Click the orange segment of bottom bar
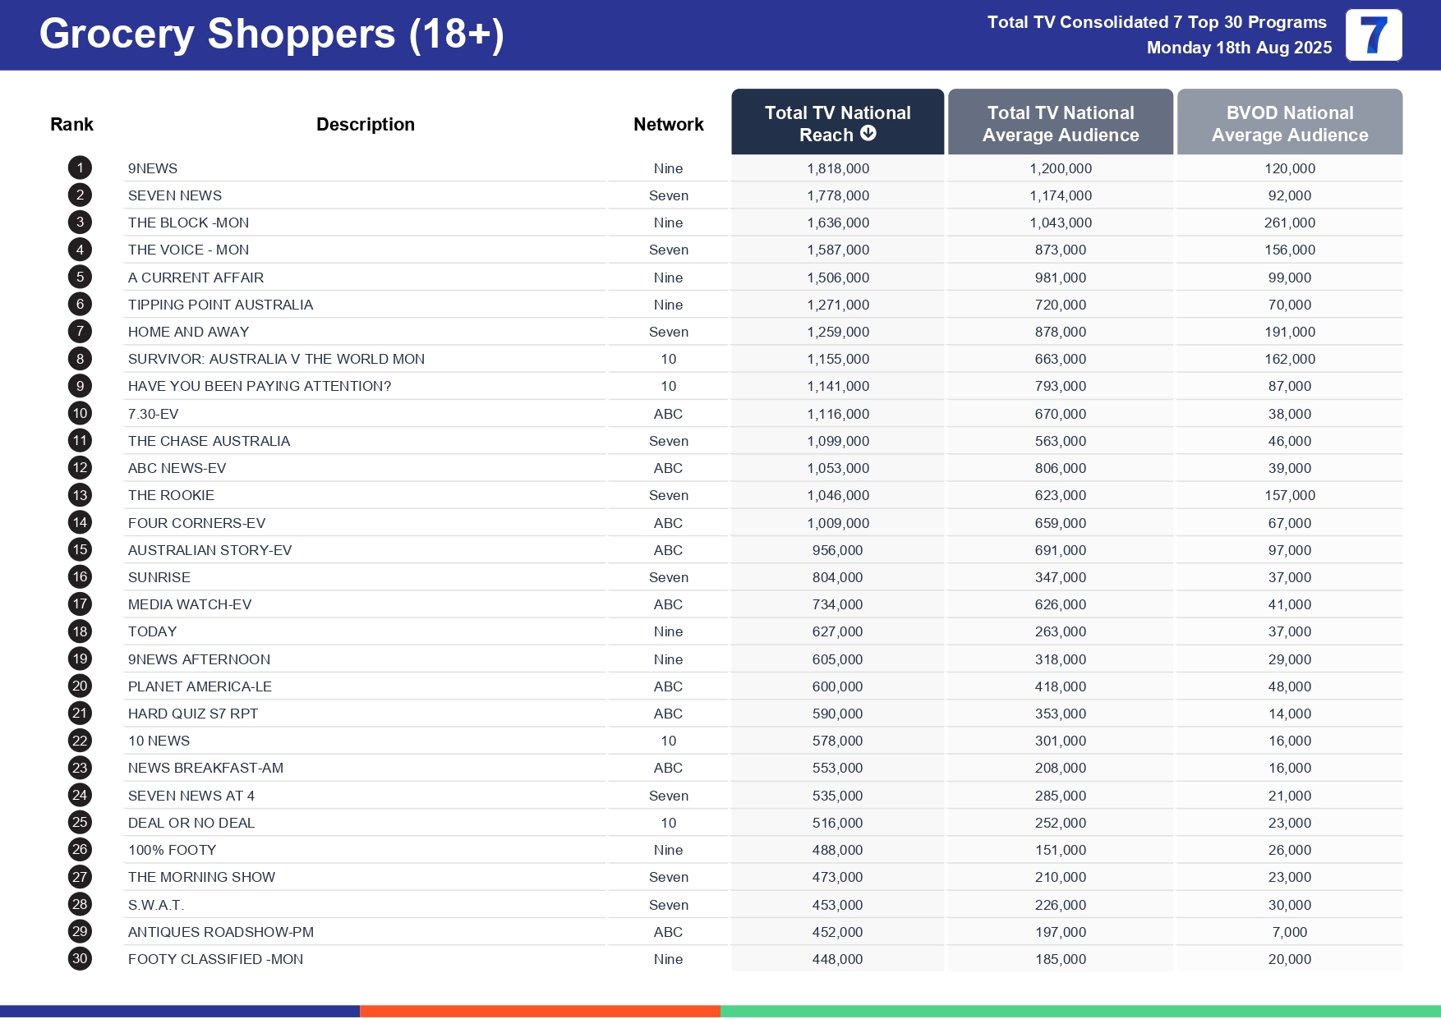 coord(540,1012)
